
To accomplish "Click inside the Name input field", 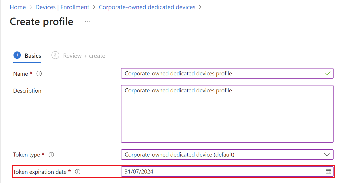I will tap(201, 73).
